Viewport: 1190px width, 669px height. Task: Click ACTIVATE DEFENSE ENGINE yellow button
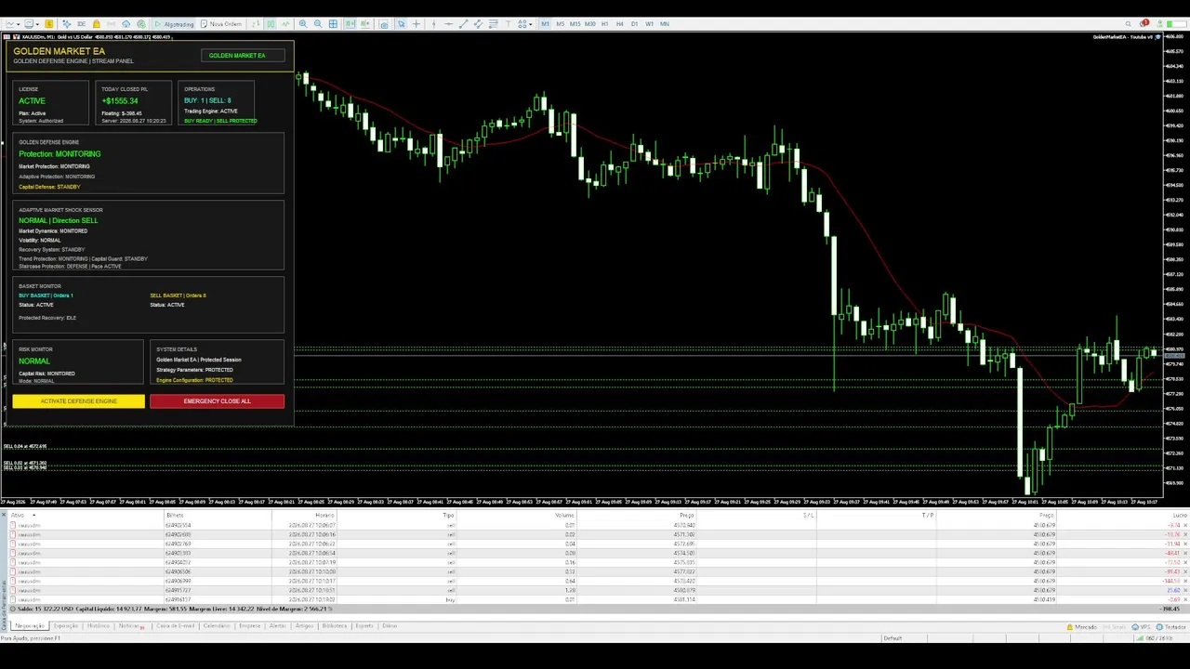(x=79, y=401)
